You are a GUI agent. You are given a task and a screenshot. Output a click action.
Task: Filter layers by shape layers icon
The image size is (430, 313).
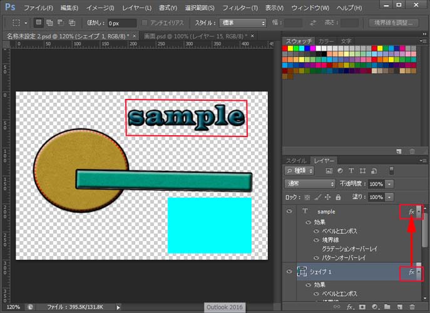[362, 171]
